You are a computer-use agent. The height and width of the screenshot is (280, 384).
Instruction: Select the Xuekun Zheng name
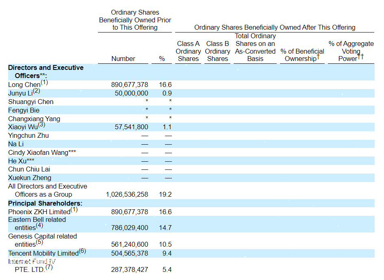[x=30, y=178]
